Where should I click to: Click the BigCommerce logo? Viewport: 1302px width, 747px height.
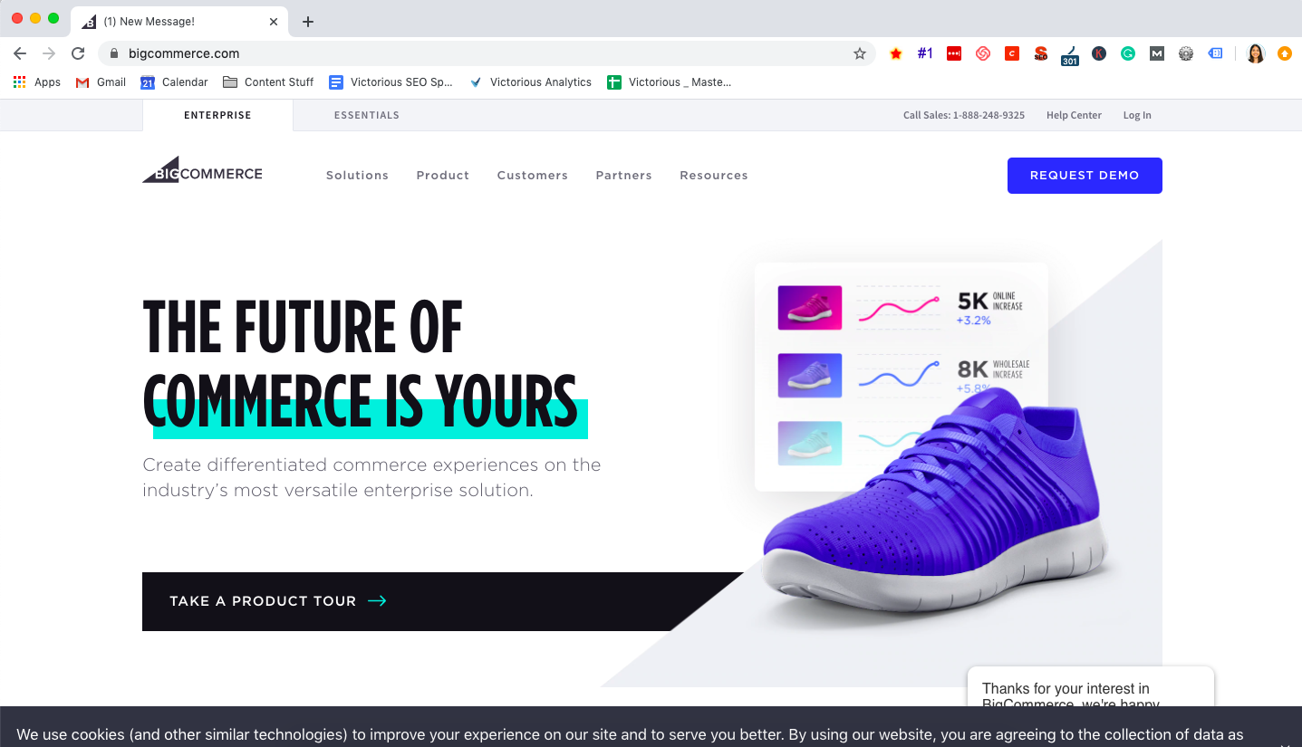(202, 170)
